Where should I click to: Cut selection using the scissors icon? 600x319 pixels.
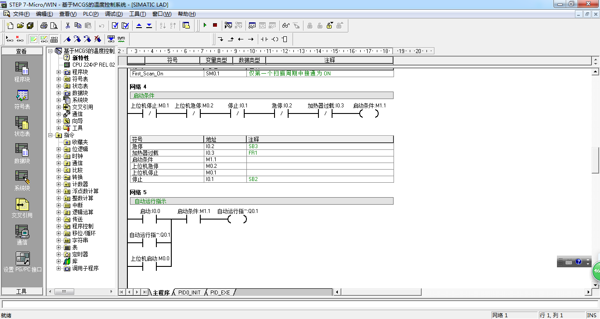tap(68, 25)
